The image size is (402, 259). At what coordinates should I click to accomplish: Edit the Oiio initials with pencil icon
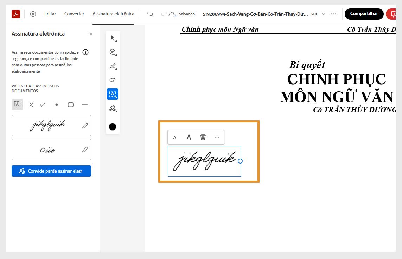(85, 150)
